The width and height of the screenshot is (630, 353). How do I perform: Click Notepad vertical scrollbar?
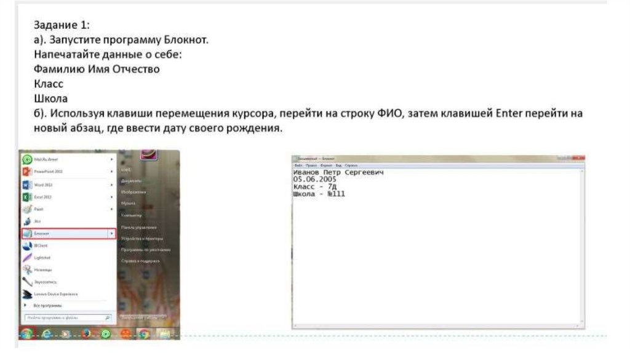pyautogui.click(x=582, y=247)
